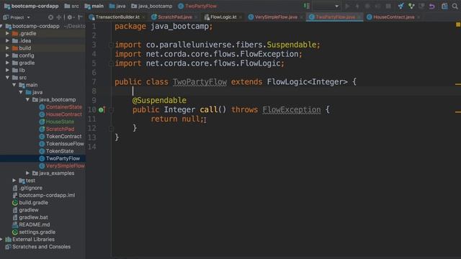Select TwoPartyFlow in project tree
This screenshot has height=259, width=461.
coord(60,158)
